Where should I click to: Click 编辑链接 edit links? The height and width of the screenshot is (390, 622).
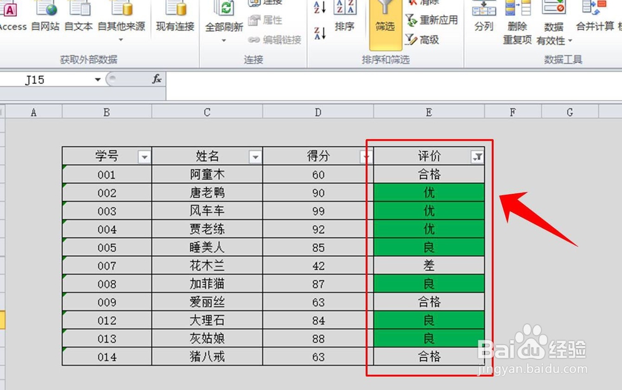[274, 40]
